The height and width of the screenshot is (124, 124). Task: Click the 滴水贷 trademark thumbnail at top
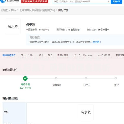coord(13,26)
